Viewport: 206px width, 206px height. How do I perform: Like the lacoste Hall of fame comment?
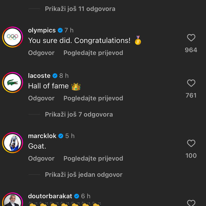click(x=191, y=83)
